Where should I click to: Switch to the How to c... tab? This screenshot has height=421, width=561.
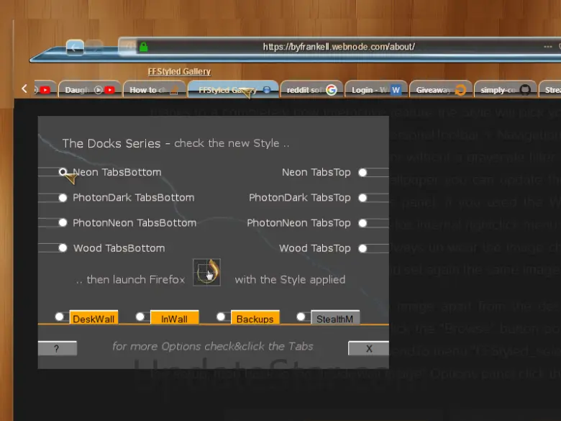[154, 90]
